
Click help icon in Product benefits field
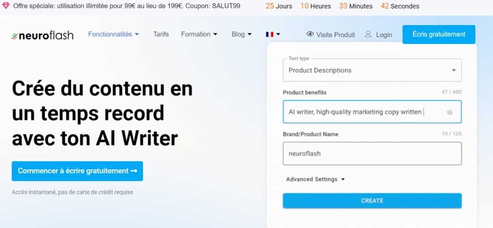450,112
